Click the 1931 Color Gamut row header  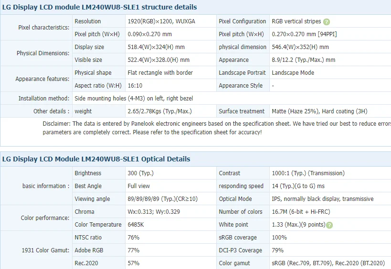[x=45, y=250]
